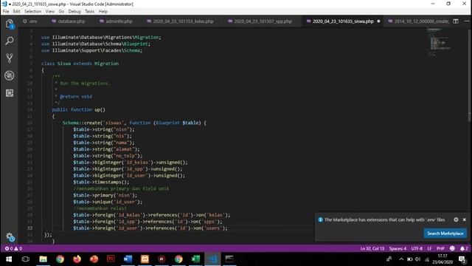Switch to the database.php tab

(69, 21)
